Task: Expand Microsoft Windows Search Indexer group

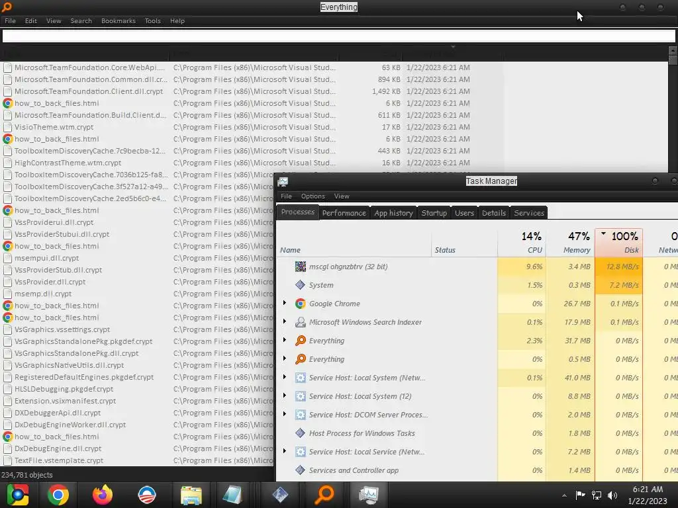Action: [x=285, y=321]
